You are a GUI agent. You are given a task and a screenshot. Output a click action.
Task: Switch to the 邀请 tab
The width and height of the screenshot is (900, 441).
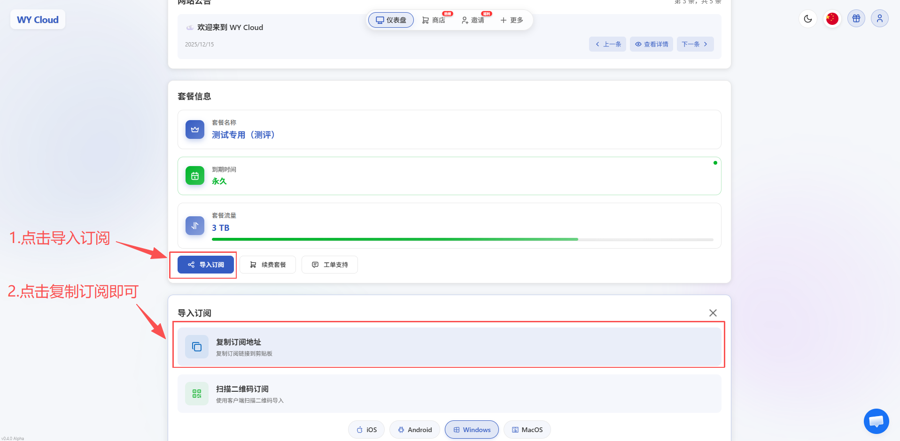pyautogui.click(x=473, y=20)
